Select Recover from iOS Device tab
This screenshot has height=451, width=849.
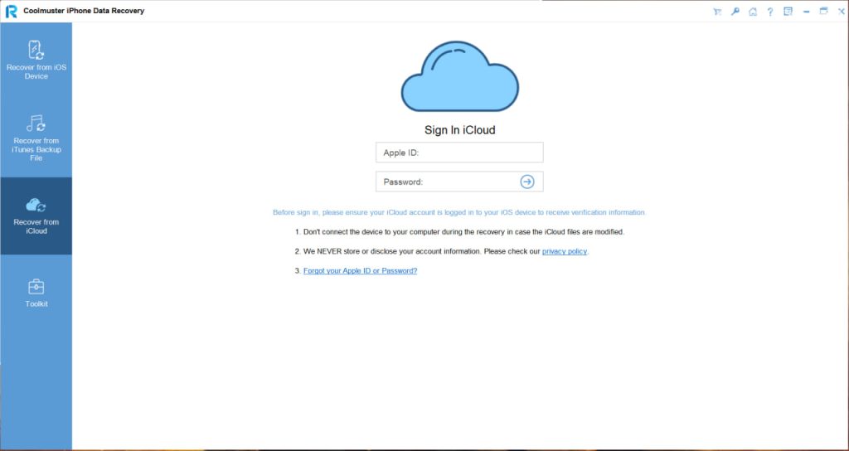(x=36, y=61)
